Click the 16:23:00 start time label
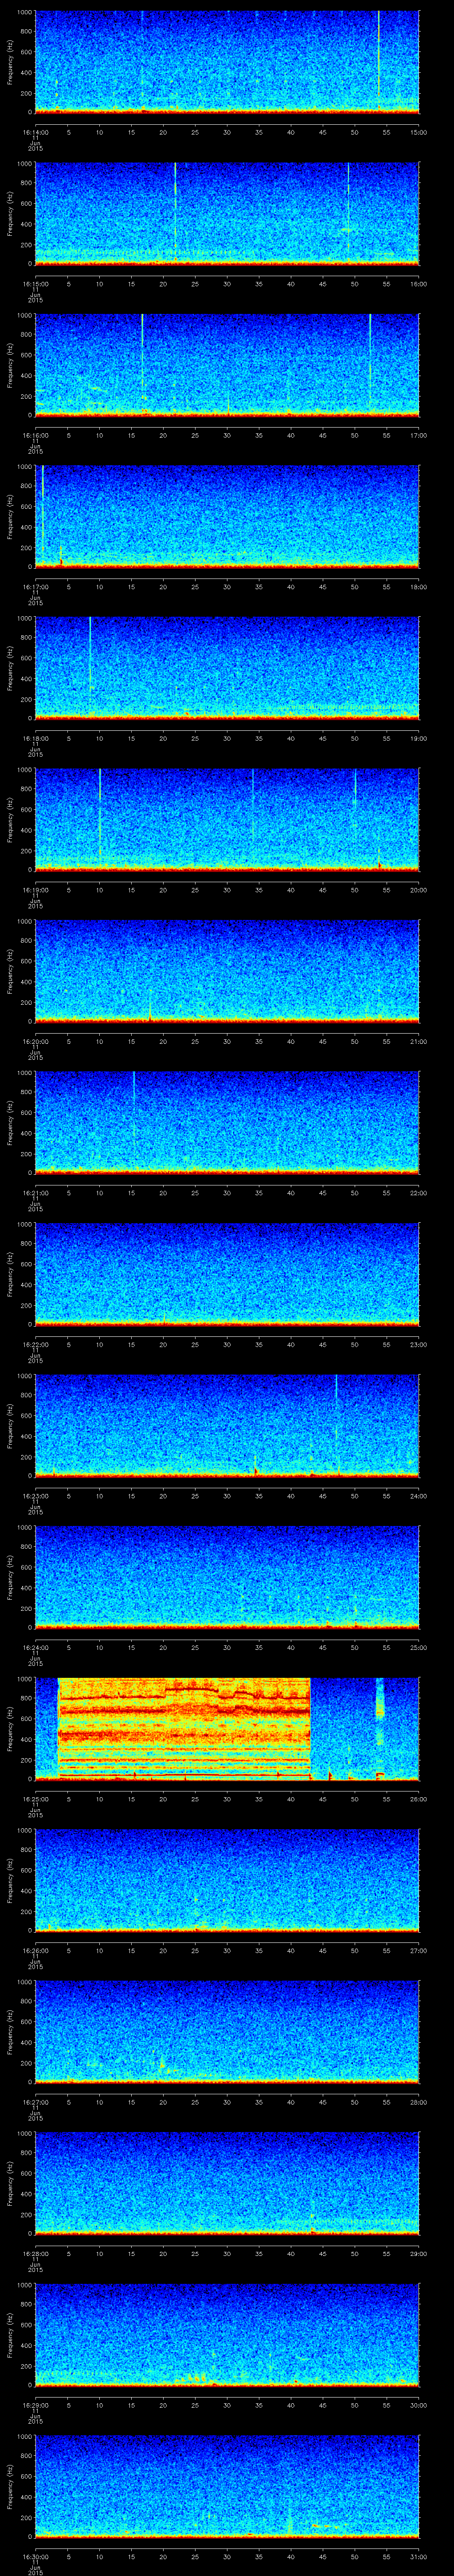The image size is (454, 2576). coord(36,1496)
